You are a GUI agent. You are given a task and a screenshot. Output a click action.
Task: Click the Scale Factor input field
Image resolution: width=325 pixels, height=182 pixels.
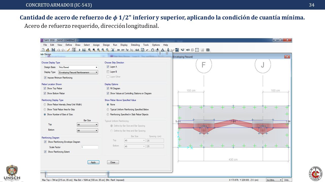89,147
